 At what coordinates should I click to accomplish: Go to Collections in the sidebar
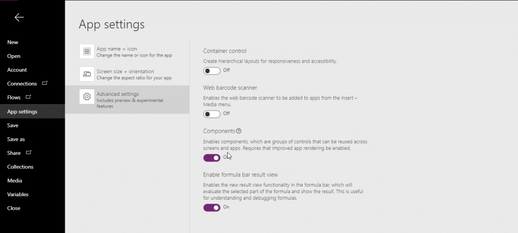pos(20,167)
